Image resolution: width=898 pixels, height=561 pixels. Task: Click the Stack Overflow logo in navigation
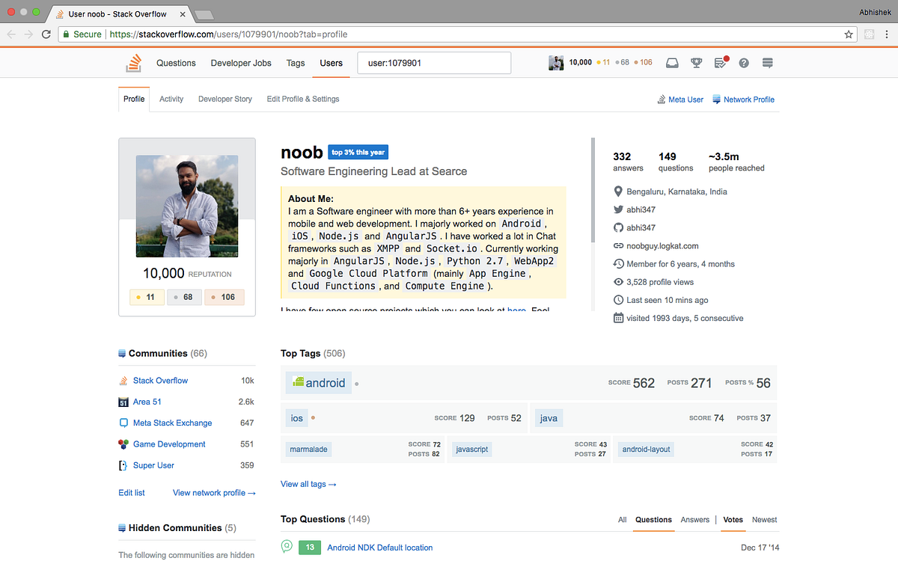tap(133, 63)
